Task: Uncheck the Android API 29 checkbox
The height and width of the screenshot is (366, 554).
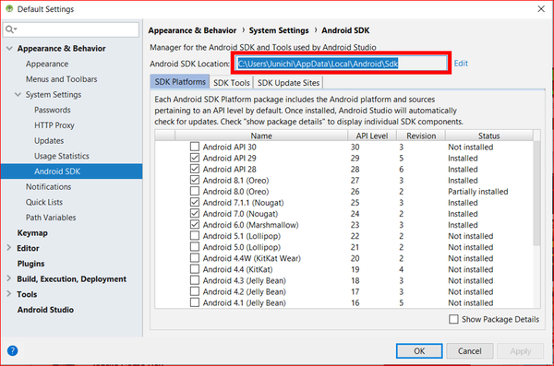Action: pos(195,158)
